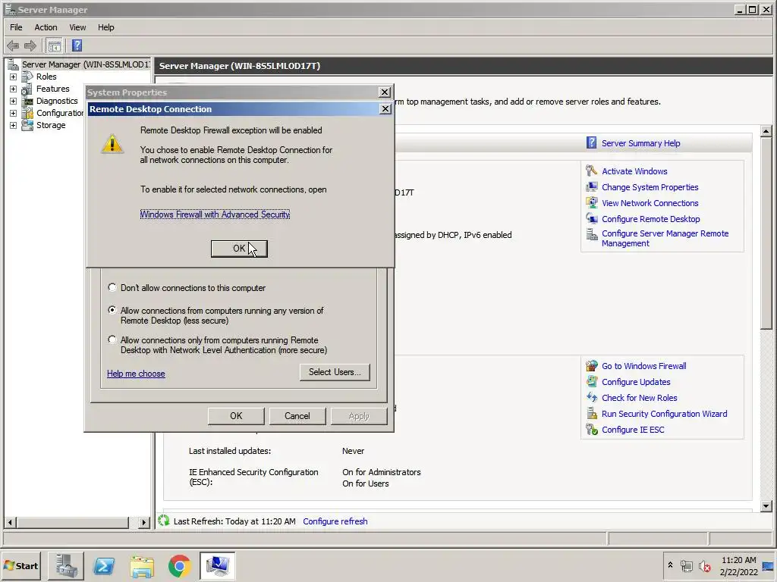Click the Go to Windows Firewall icon
The width and height of the screenshot is (777, 582).
tap(591, 366)
